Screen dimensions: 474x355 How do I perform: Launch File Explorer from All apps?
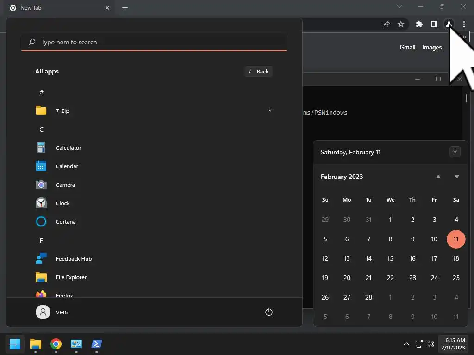pyautogui.click(x=154, y=277)
